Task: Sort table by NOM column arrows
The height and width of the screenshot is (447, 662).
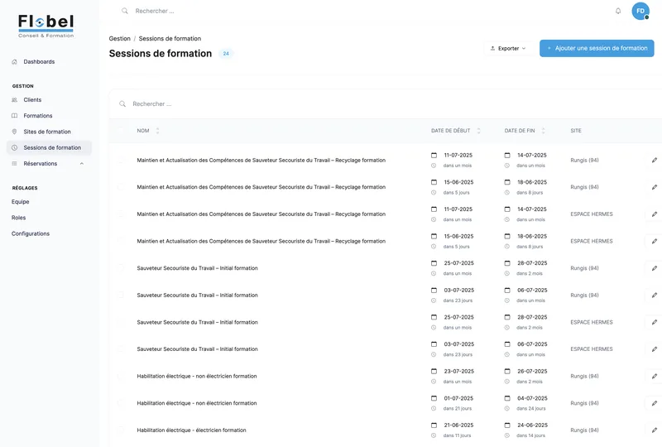Action: 157,131
